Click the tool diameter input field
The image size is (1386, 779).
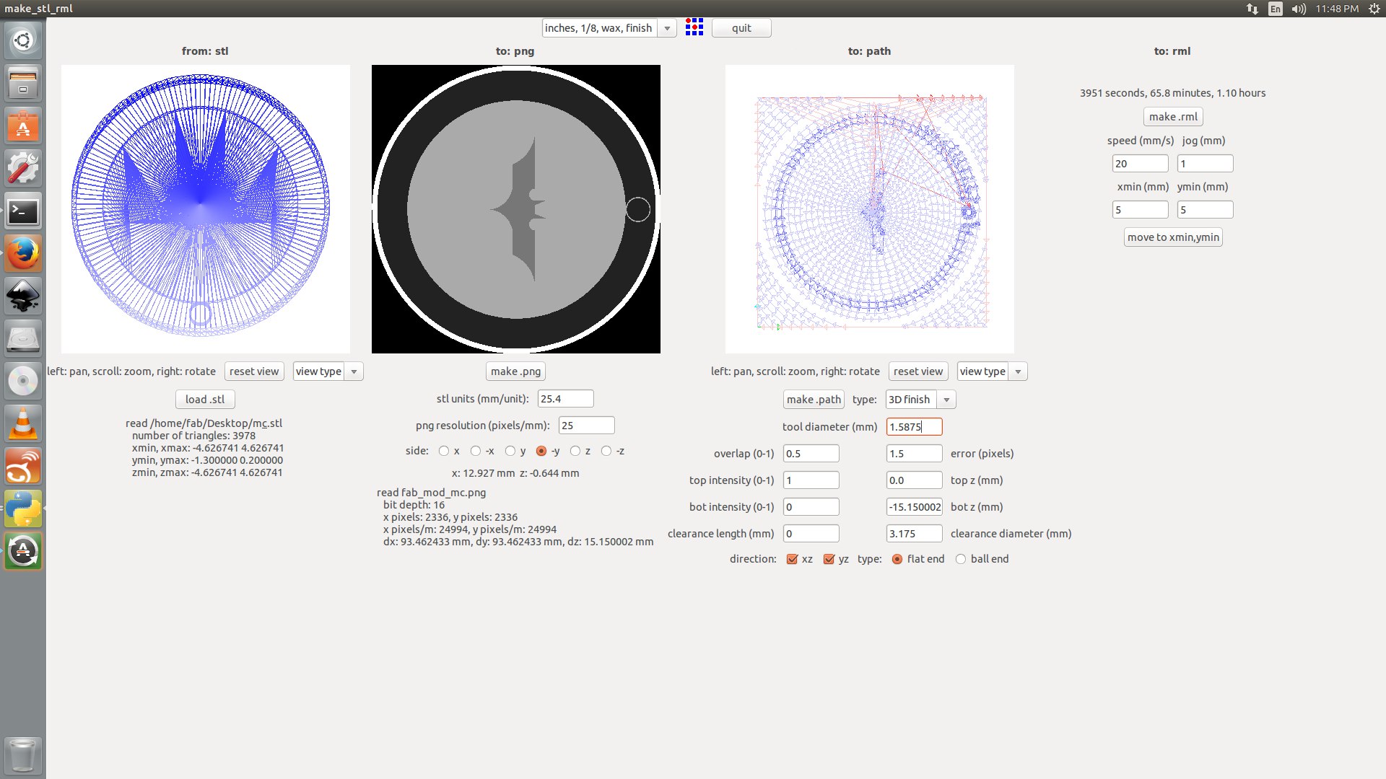913,427
